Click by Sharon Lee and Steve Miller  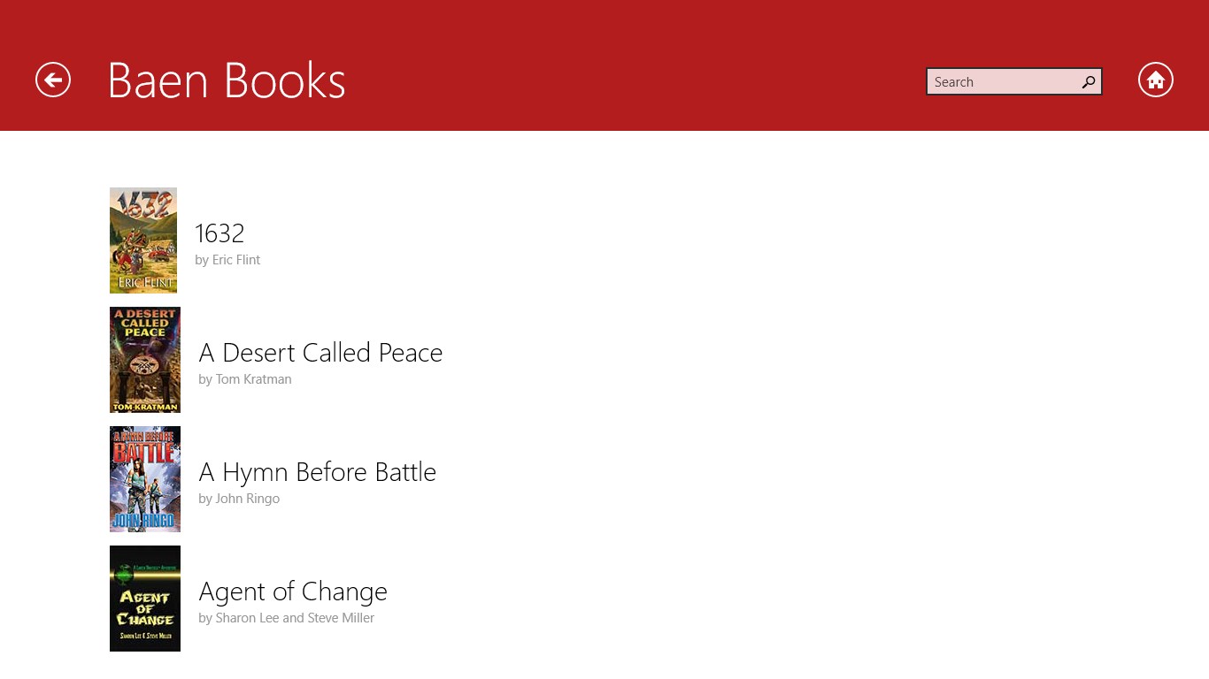coord(286,618)
